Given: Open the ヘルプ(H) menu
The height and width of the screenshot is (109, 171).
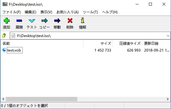Looking at the screenshot, I should 110,12.
